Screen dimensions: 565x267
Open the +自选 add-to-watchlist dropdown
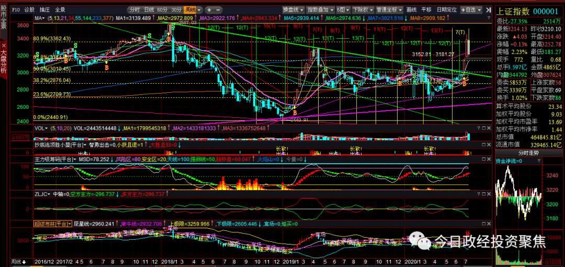click(x=471, y=10)
